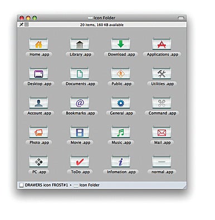Image resolution: width=215 pixels, height=220 pixels.
Task: Select the Infomation .app letter i icon
Action: point(121,162)
